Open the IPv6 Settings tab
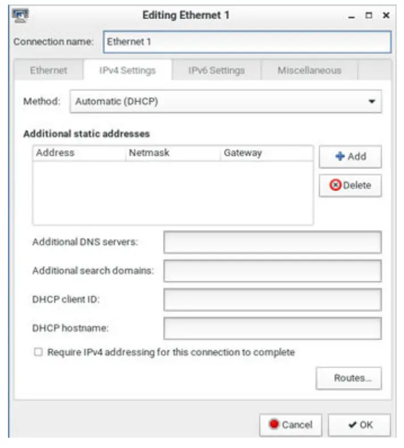This screenshot has height=448, width=404. coord(216,70)
